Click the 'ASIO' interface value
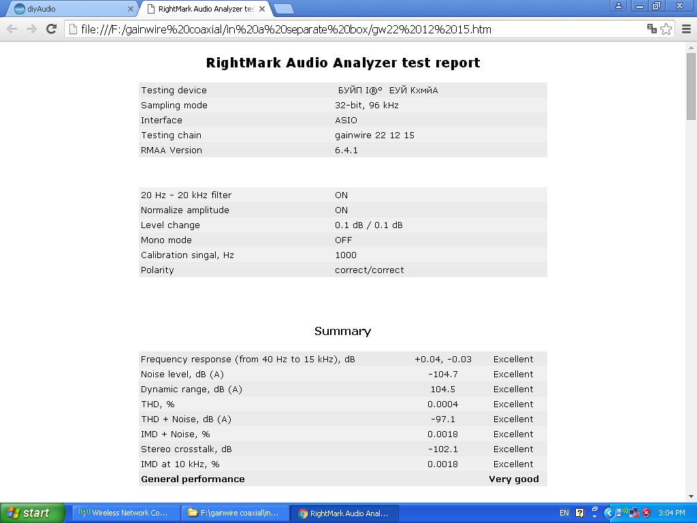 point(346,120)
